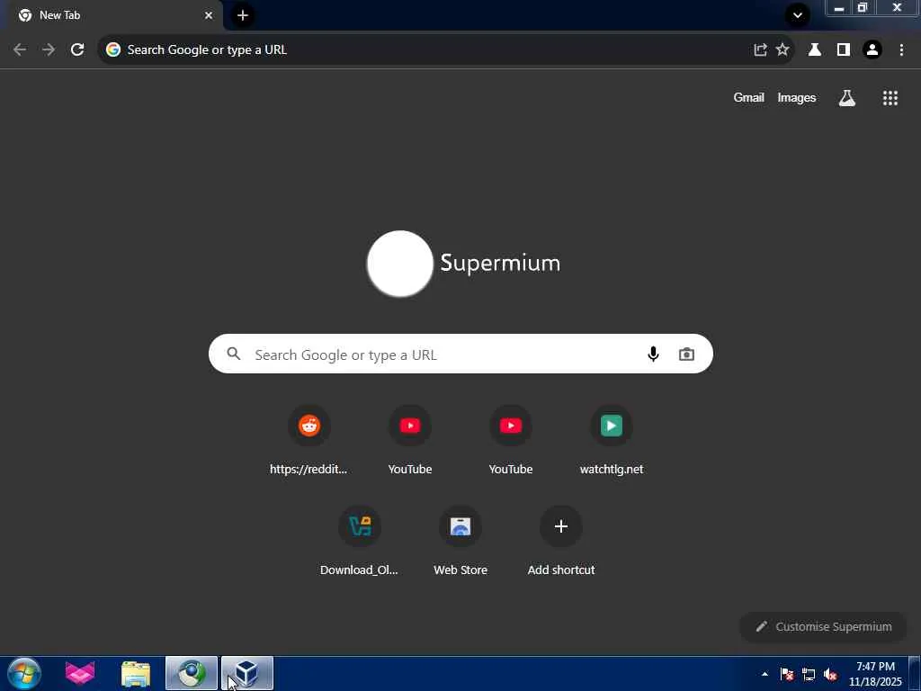Open the reddit shortcut tile

coord(309,439)
